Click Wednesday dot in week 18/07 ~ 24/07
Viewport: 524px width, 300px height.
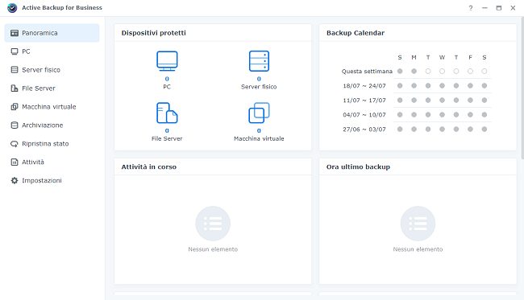pos(442,86)
